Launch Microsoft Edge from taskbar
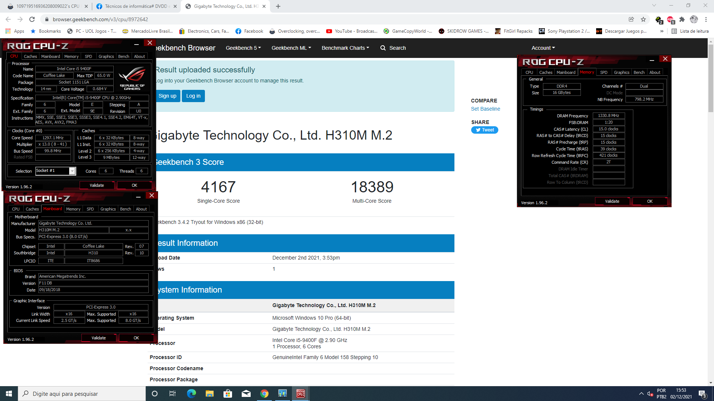The height and width of the screenshot is (401, 714). pos(192,394)
